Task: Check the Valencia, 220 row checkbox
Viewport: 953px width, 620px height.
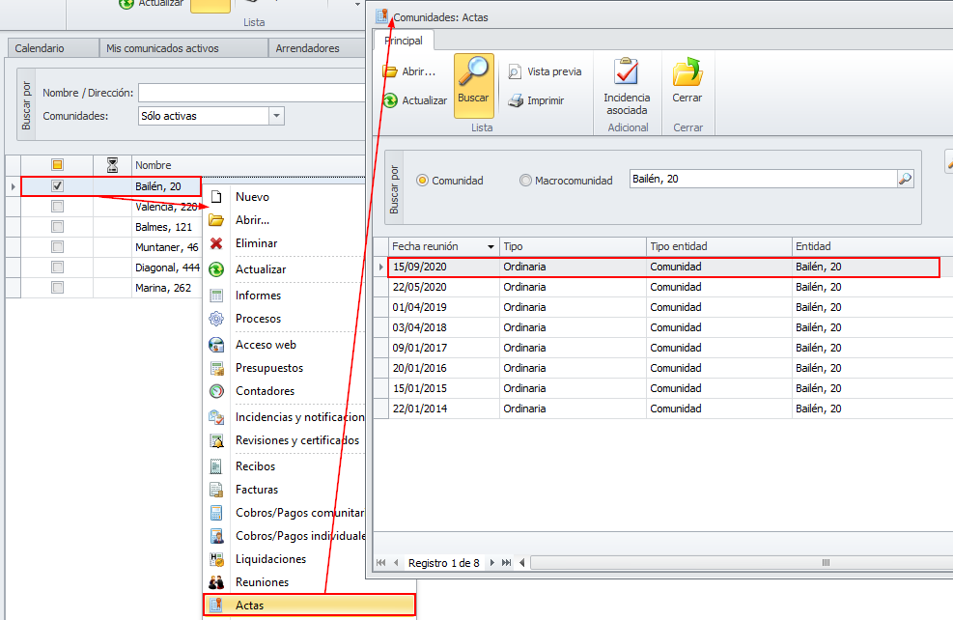Action: pyautogui.click(x=57, y=207)
